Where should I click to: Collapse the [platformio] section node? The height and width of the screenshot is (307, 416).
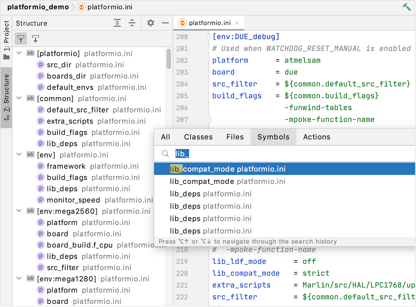pos(19,53)
